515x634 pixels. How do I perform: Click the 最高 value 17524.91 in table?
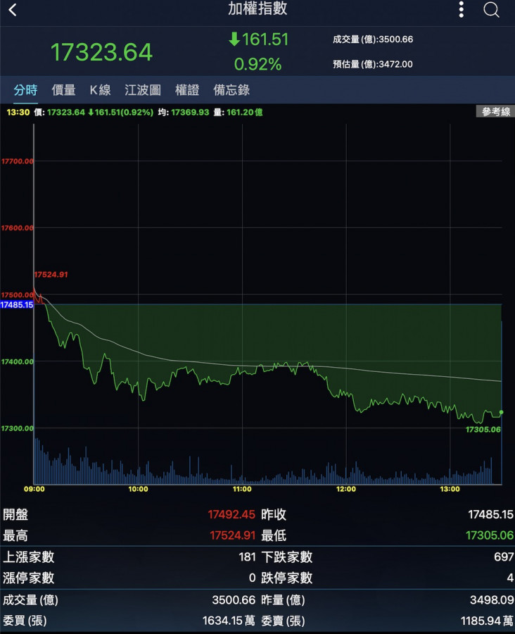pyautogui.click(x=233, y=535)
